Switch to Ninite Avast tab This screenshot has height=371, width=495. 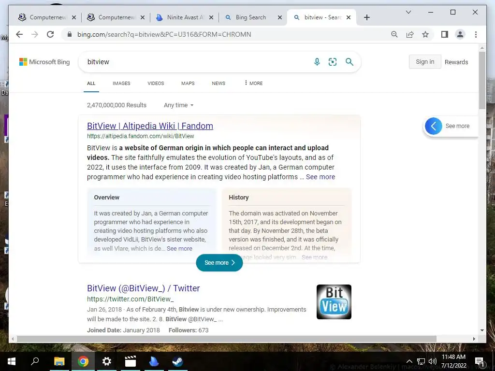[184, 17]
